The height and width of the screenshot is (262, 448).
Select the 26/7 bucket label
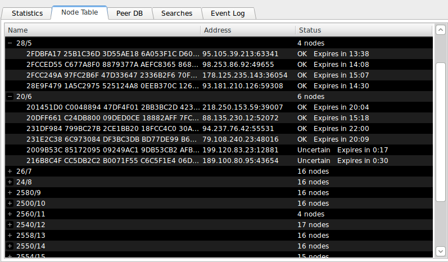[24, 171]
